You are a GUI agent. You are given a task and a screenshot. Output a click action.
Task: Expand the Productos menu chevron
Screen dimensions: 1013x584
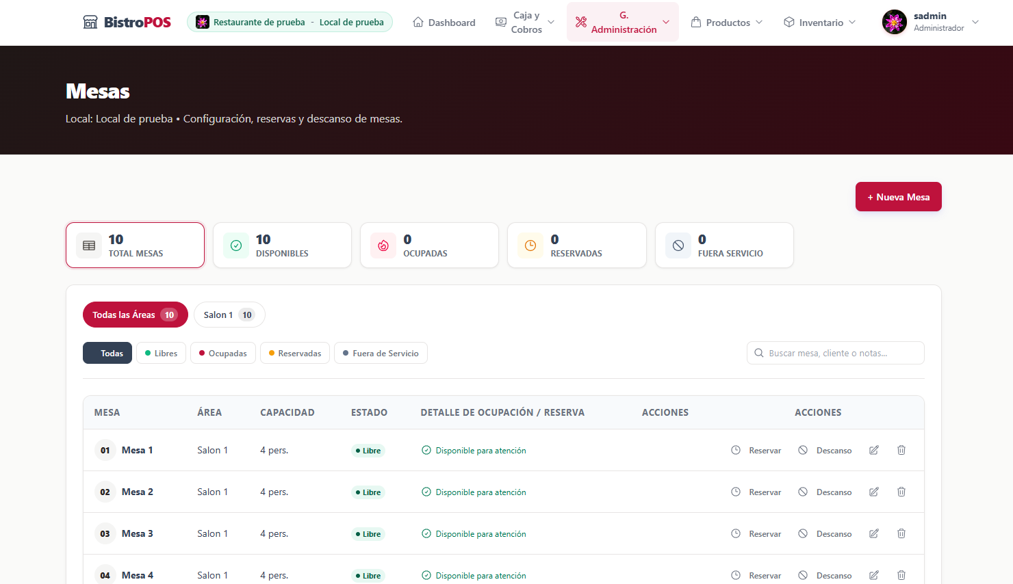pos(759,22)
